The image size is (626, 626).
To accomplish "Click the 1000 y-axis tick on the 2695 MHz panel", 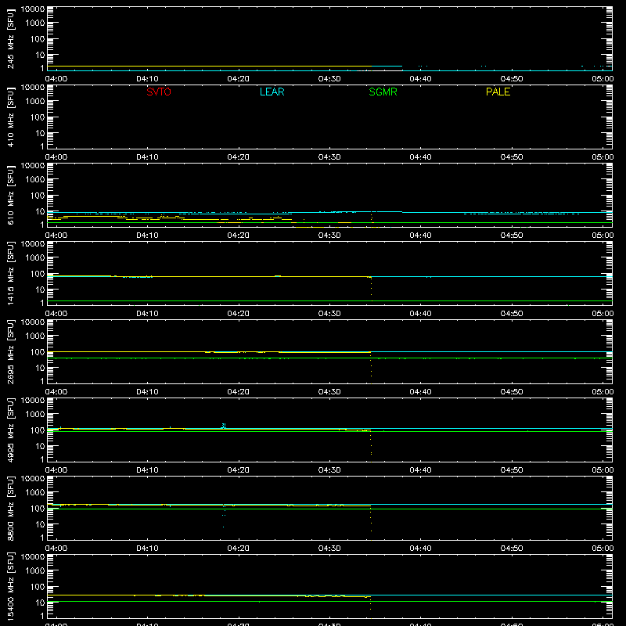I will 34,336.
